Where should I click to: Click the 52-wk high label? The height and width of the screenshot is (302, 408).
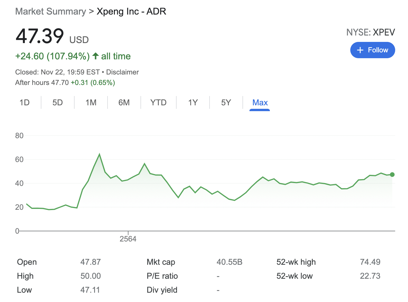point(296,262)
